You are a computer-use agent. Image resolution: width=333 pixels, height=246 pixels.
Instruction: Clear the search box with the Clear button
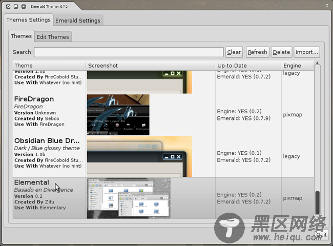click(x=234, y=52)
